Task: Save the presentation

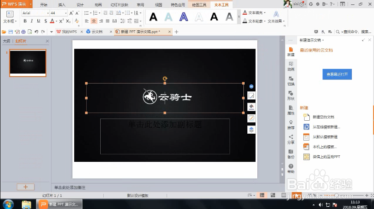Action: coord(10,32)
